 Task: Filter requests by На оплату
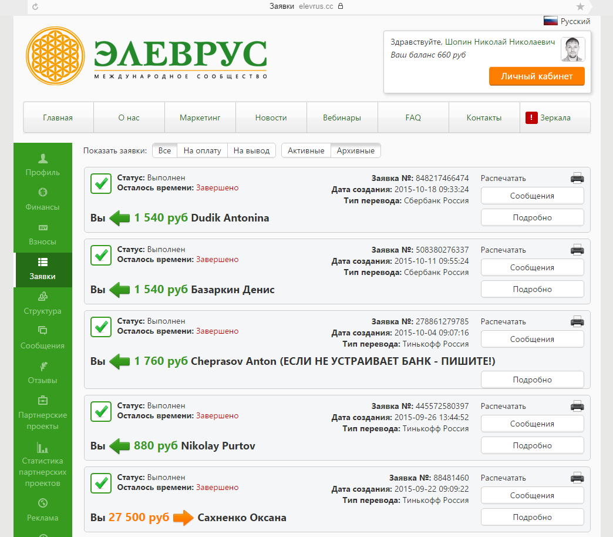[x=202, y=150]
